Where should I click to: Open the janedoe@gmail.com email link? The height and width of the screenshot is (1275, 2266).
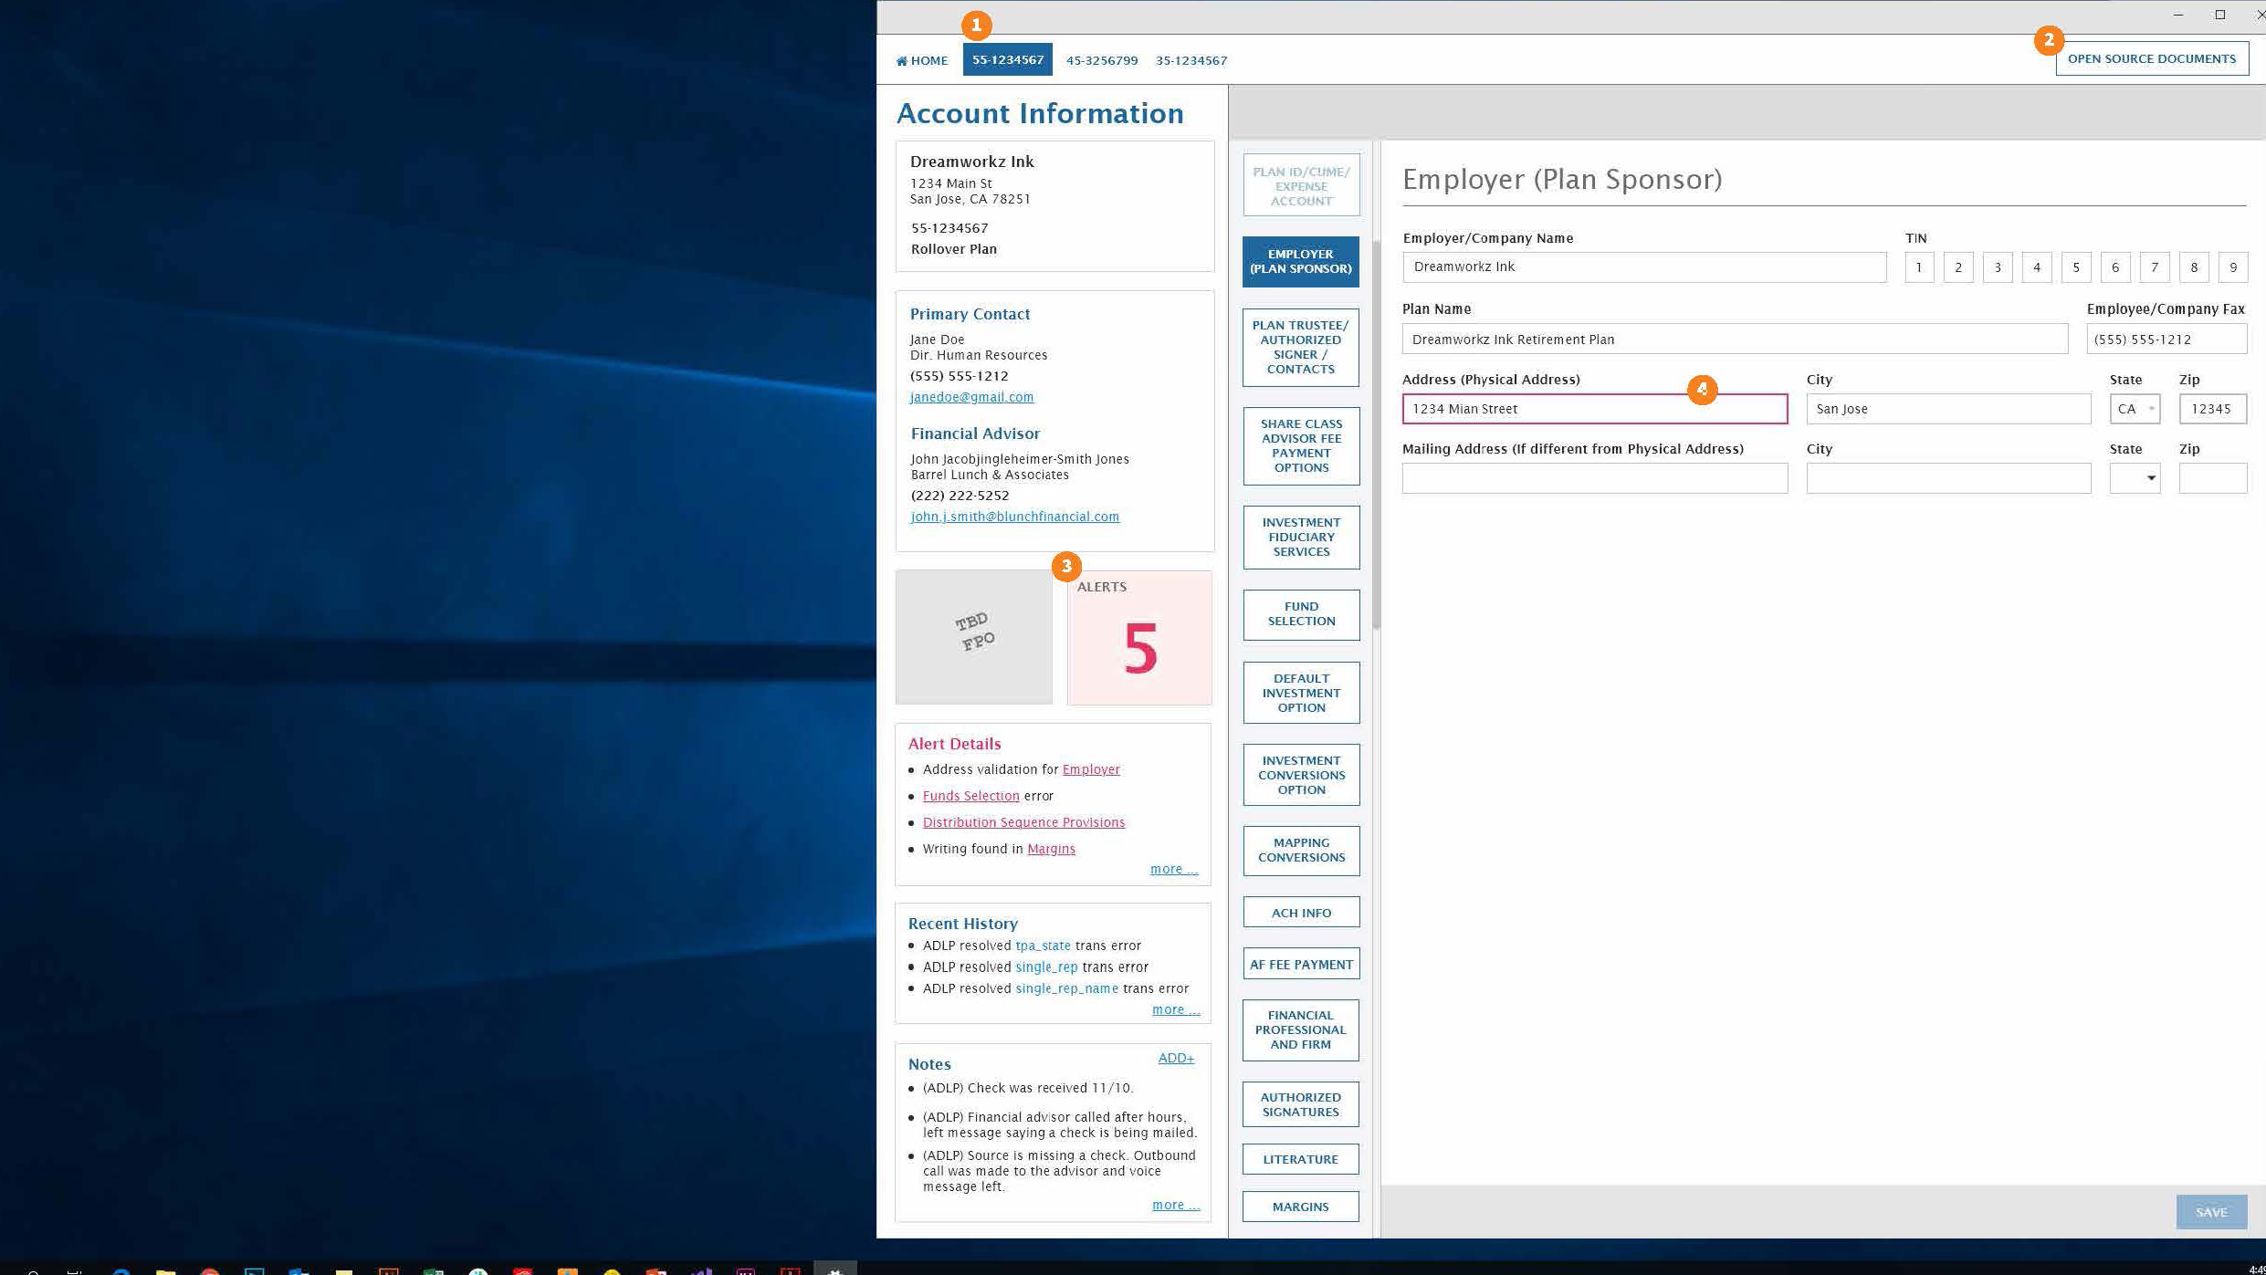click(971, 397)
